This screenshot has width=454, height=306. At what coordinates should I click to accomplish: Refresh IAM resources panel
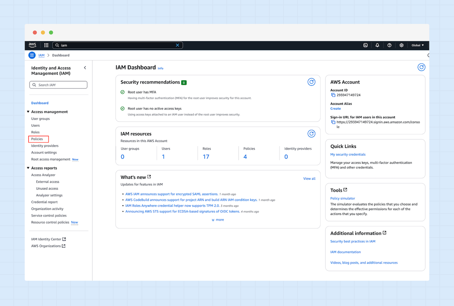(x=311, y=134)
